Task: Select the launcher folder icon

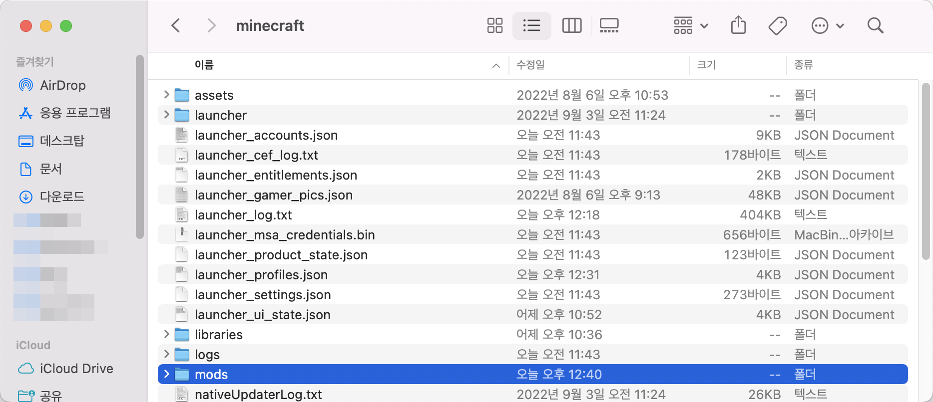Action: click(x=182, y=115)
